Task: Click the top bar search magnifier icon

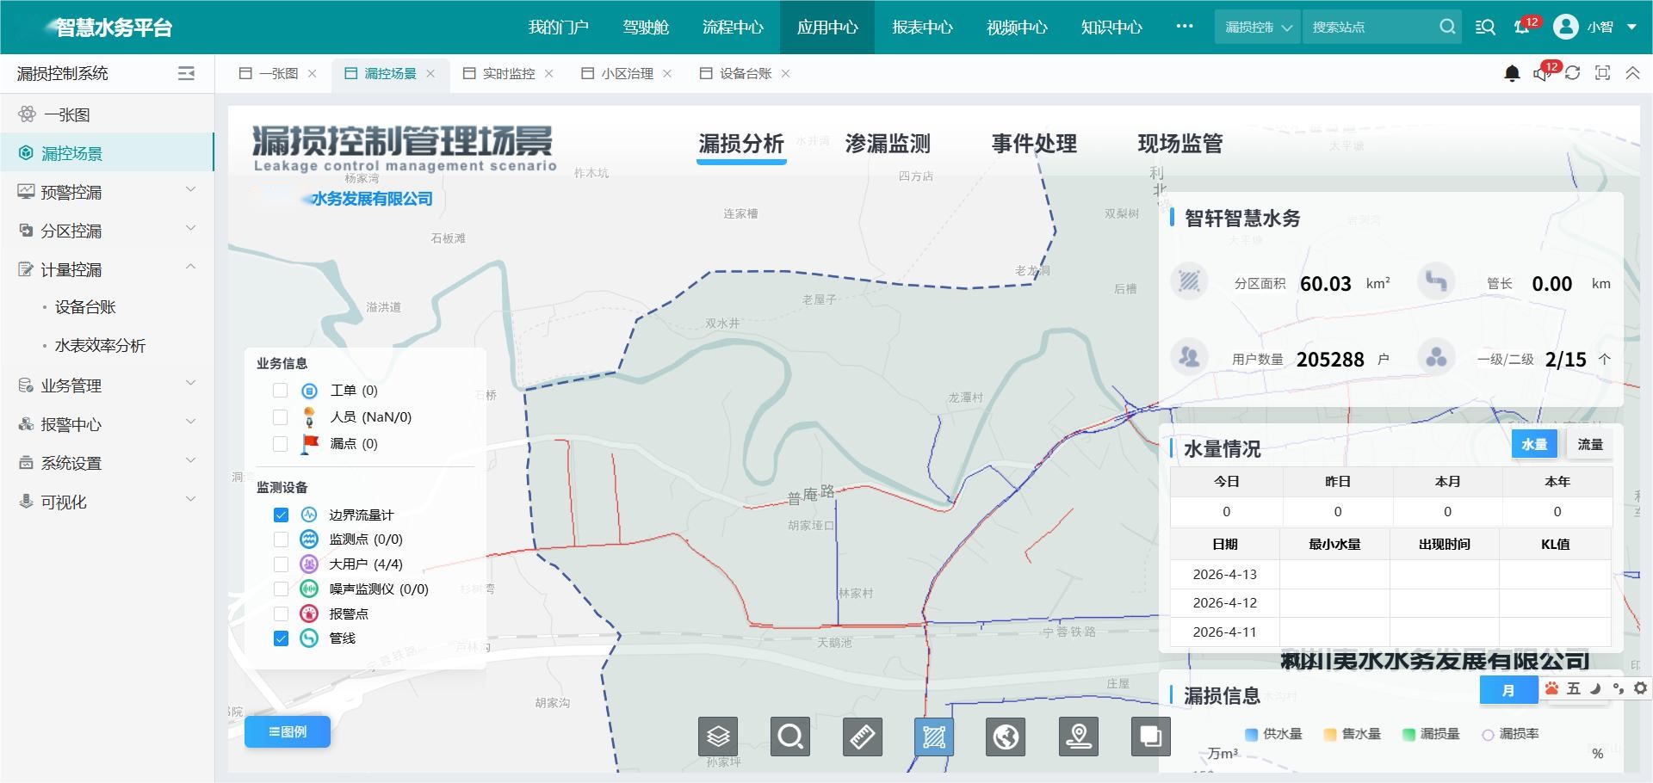Action: [1447, 27]
